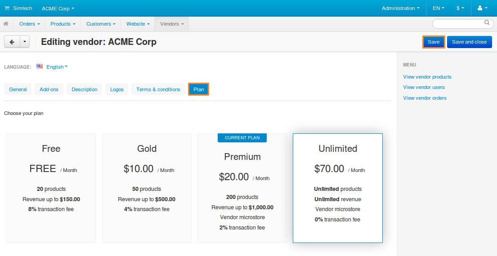Open the Website menu
Image resolution: width=497 pixels, height=256 pixels.
coord(138,24)
